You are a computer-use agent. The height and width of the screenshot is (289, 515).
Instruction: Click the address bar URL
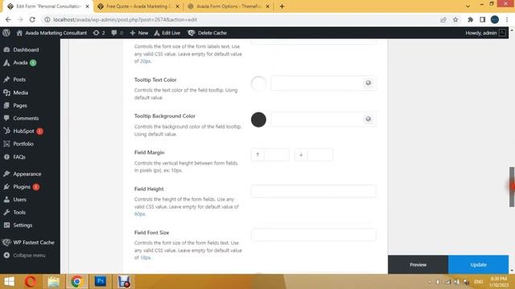tap(126, 19)
